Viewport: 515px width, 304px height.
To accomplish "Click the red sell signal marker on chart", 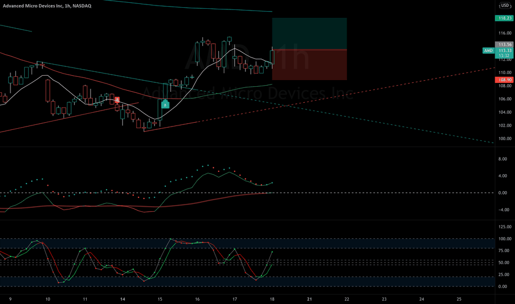I will click(x=117, y=99).
